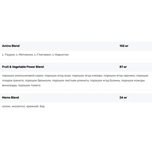Image resolution: width=152 pixels, height=152 pixels.
Task: Select the 102 мг amount value
Action: click(124, 46)
